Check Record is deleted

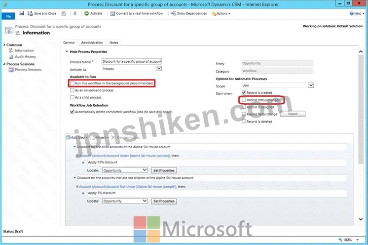pos(244,122)
